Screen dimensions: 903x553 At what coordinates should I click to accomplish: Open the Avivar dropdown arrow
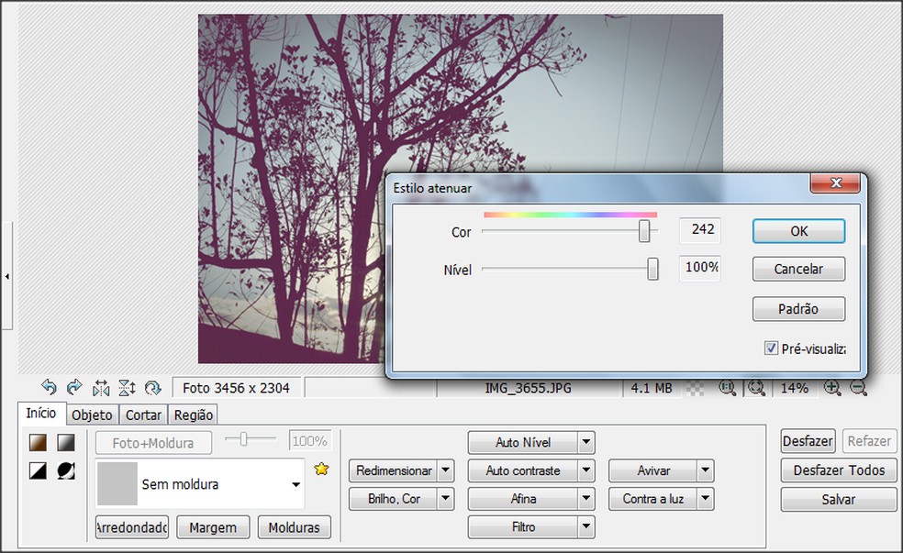706,470
